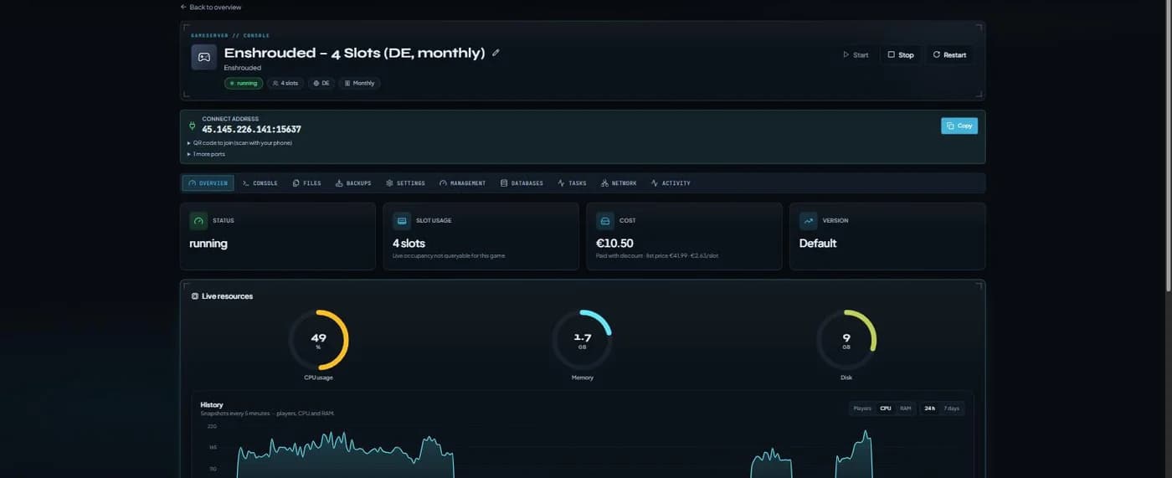This screenshot has height=478, width=1172.
Task: Click the Live resources heading icon
Action: point(195,296)
